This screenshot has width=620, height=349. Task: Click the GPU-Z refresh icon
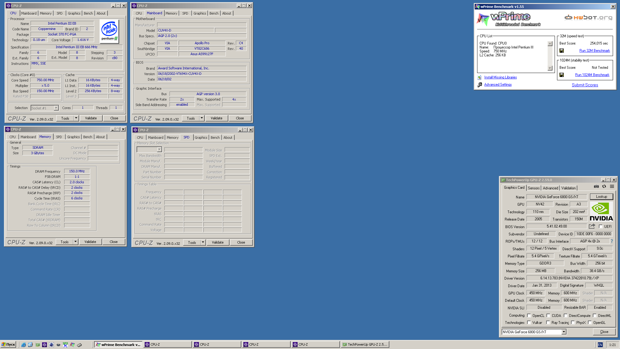coord(604,187)
